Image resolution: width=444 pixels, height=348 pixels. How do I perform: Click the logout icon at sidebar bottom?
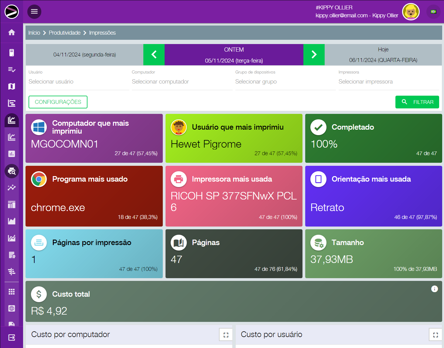point(12,337)
